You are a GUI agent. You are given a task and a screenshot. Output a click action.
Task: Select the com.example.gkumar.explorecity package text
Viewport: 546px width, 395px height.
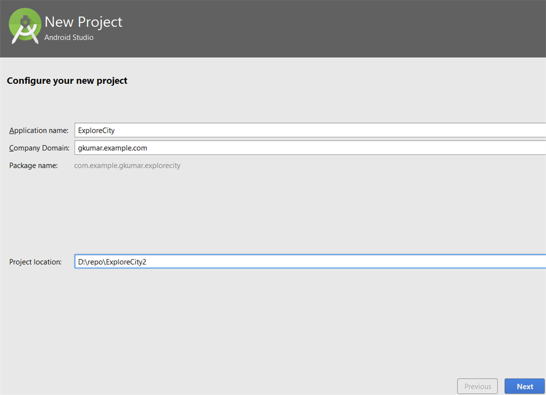(x=127, y=166)
